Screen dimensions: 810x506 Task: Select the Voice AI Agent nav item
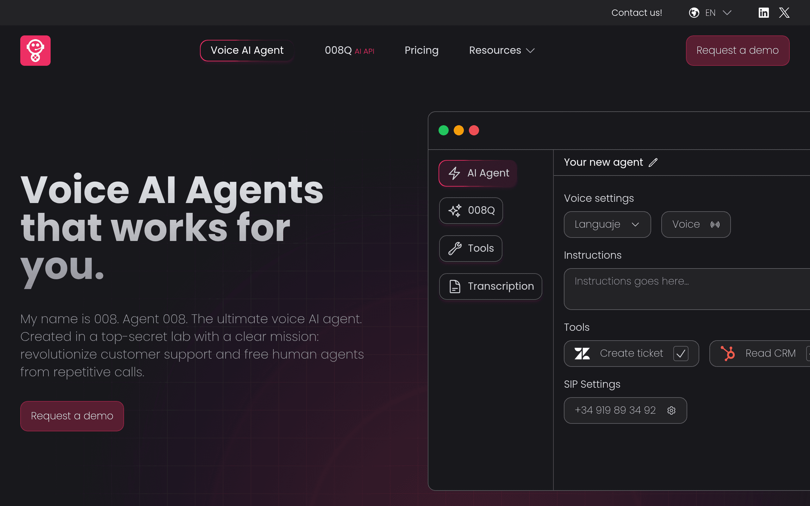(x=247, y=51)
